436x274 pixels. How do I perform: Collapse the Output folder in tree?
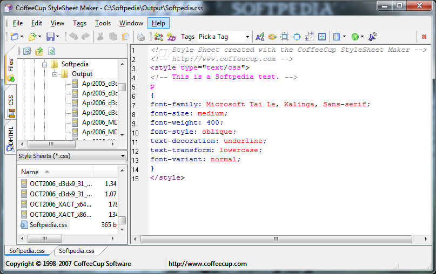pyautogui.click(x=55, y=74)
